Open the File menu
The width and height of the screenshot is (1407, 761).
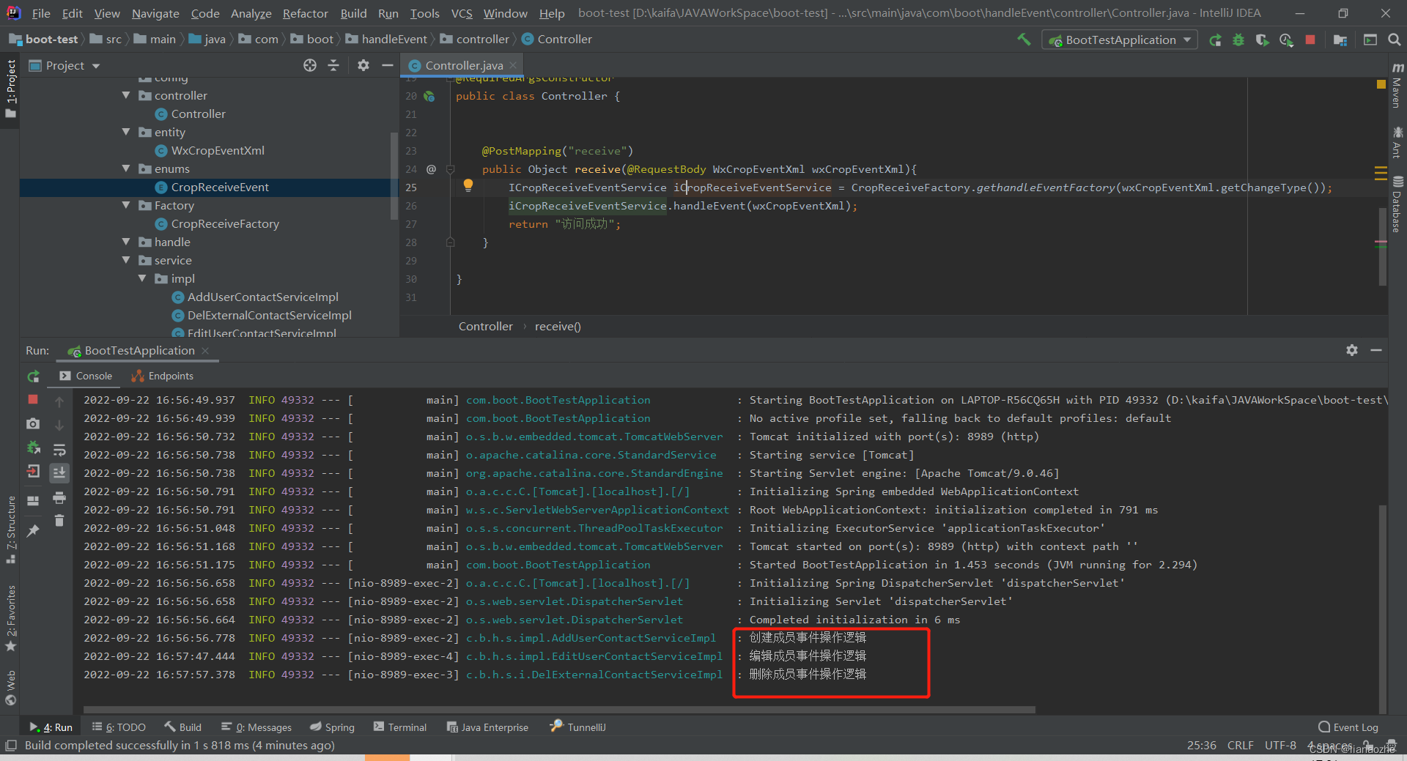coord(41,13)
